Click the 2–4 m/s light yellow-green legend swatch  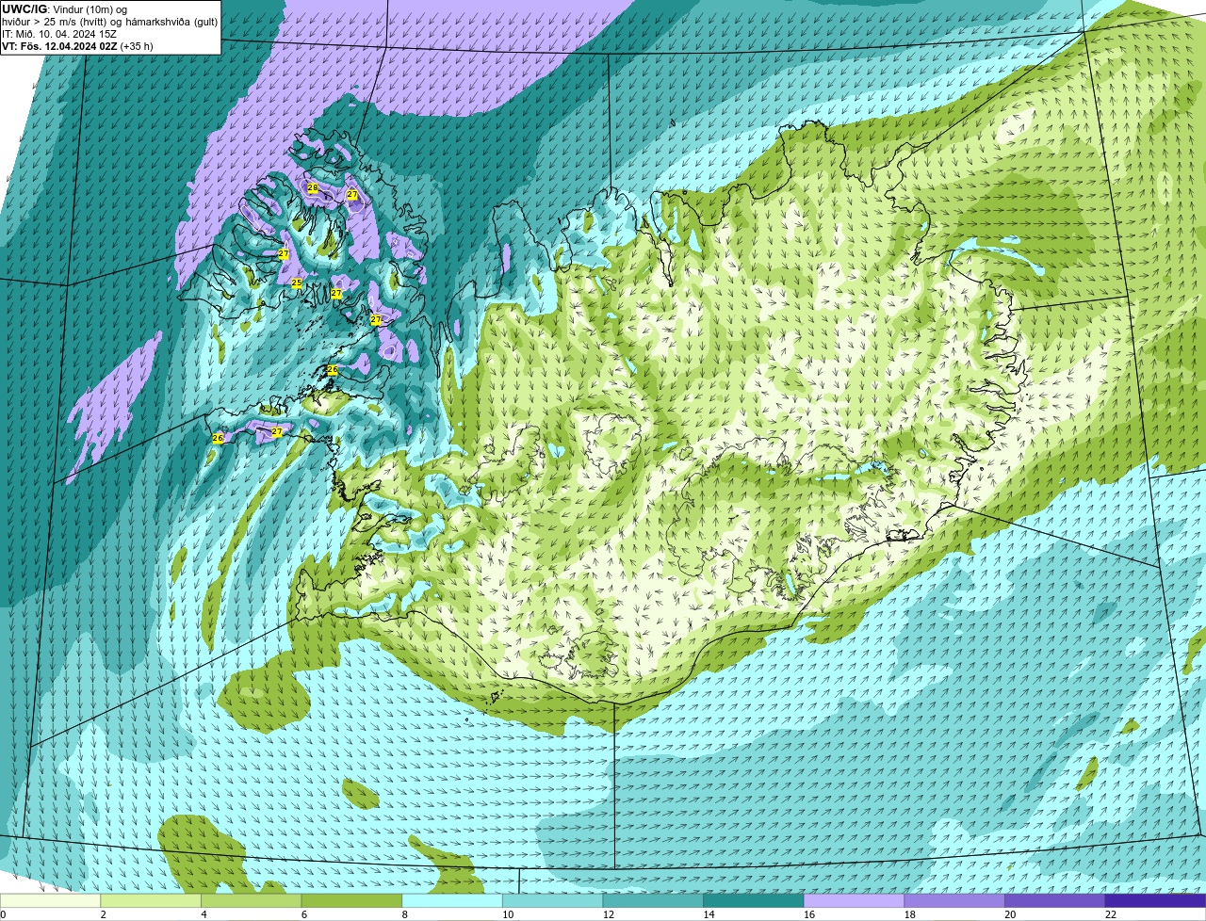[151, 900]
